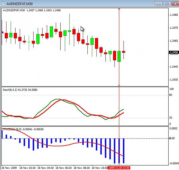179x170 pixels.
Task: Click the 18 Nov 2009 time label
Action: 9,168
